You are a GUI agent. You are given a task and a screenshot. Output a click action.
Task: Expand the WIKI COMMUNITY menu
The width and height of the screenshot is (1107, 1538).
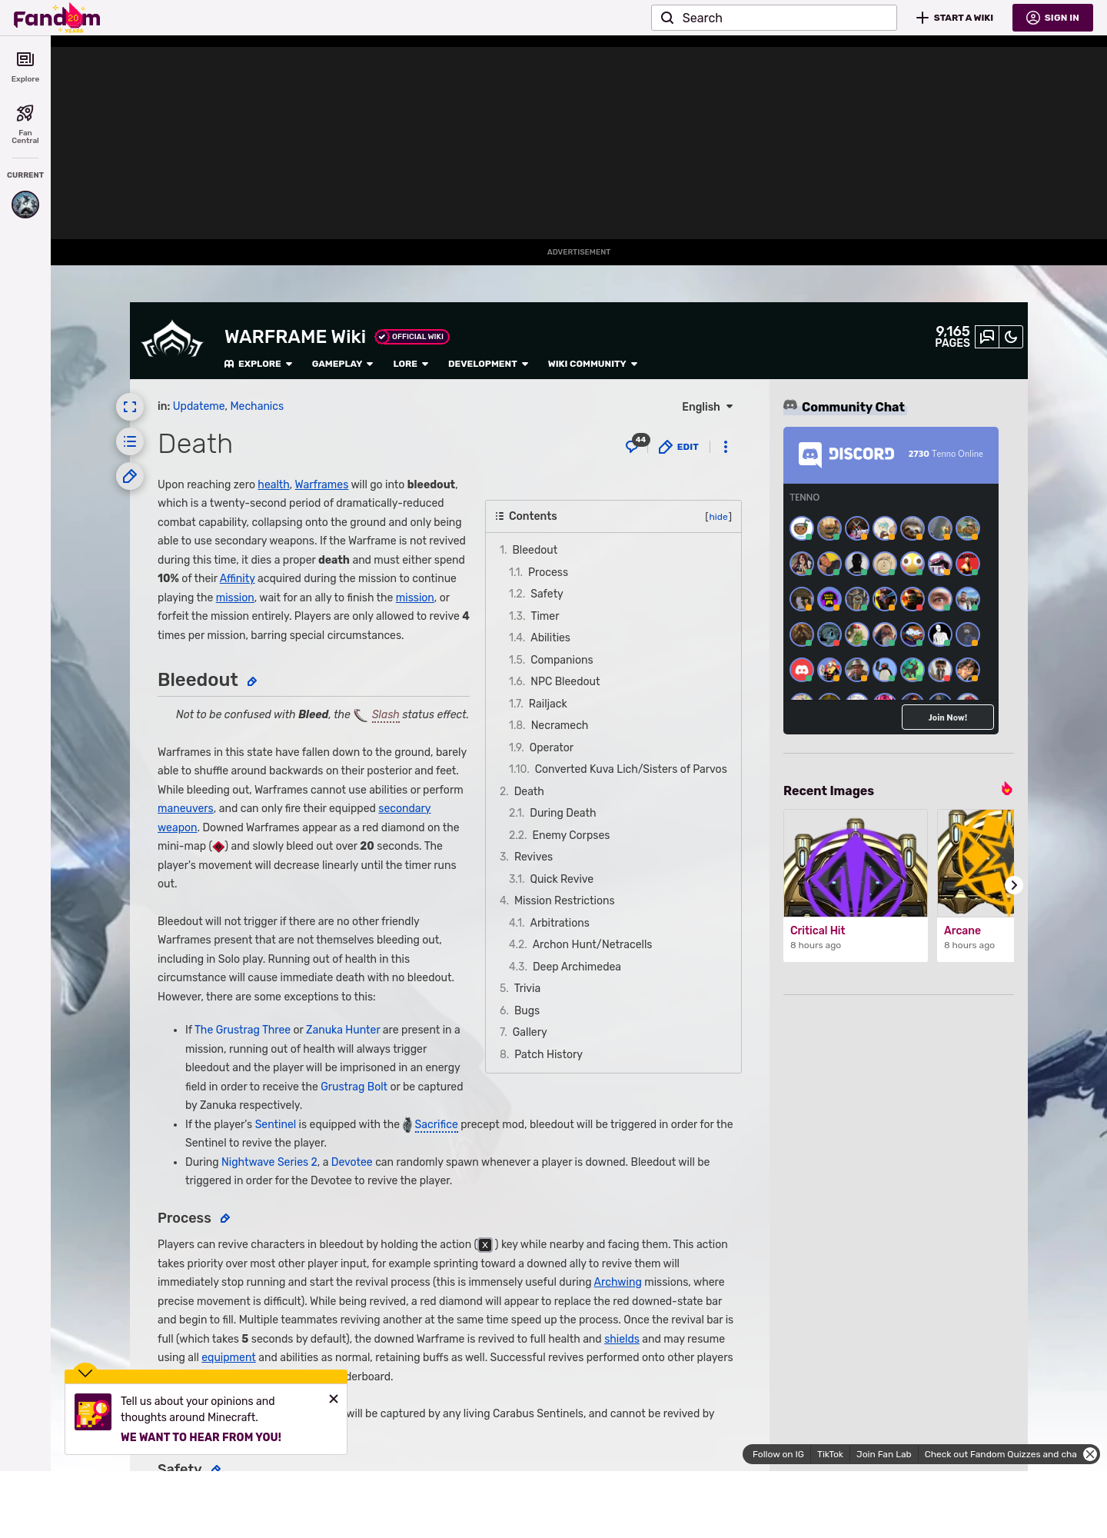(593, 364)
